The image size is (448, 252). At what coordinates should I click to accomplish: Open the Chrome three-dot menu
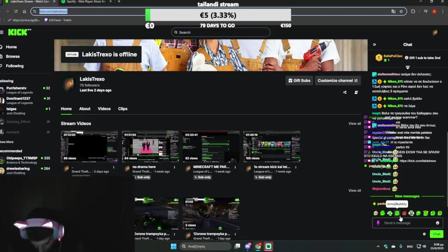pos(443,11)
